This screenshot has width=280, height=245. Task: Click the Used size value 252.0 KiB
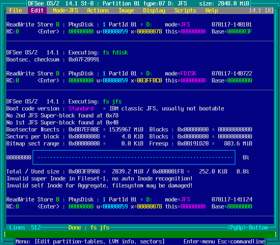click(x=213, y=171)
